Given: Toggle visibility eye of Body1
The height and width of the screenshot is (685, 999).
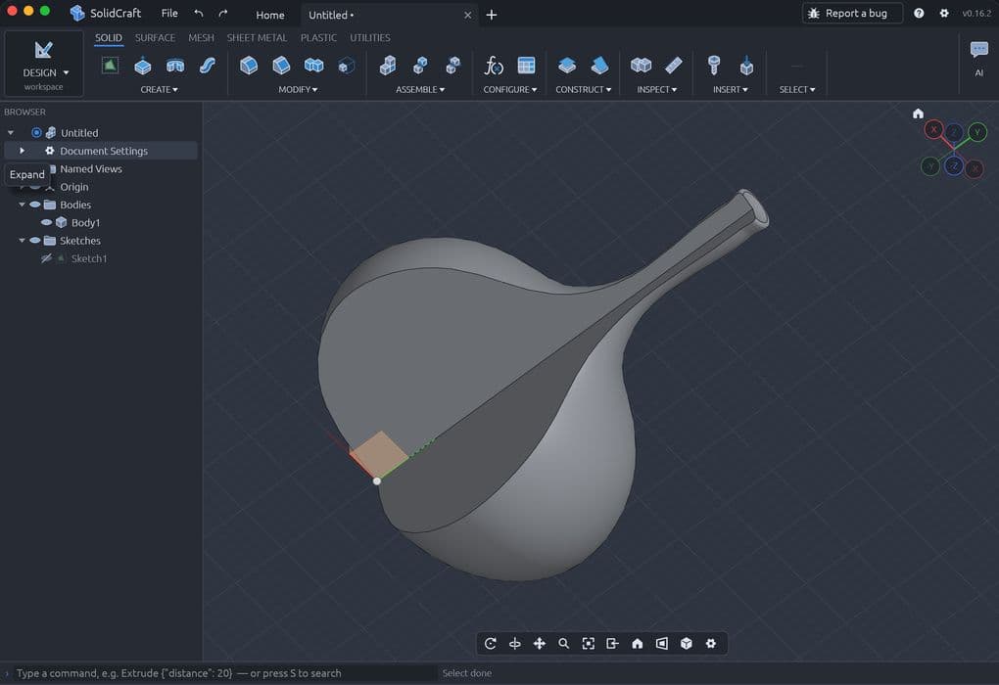Looking at the screenshot, I should tap(46, 222).
